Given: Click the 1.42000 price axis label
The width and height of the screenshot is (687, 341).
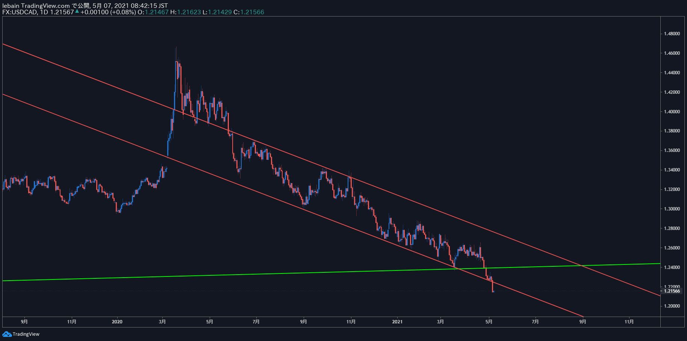Looking at the screenshot, I should tap(672, 92).
